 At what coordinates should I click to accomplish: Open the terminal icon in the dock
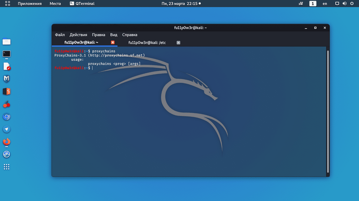coord(7,54)
